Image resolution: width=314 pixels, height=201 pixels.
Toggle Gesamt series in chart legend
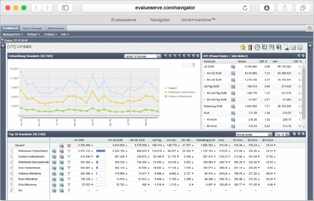171,88
